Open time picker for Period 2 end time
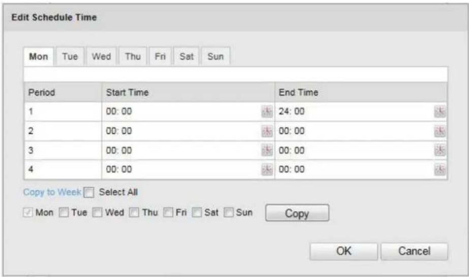The image size is (469, 277). tap(440, 131)
